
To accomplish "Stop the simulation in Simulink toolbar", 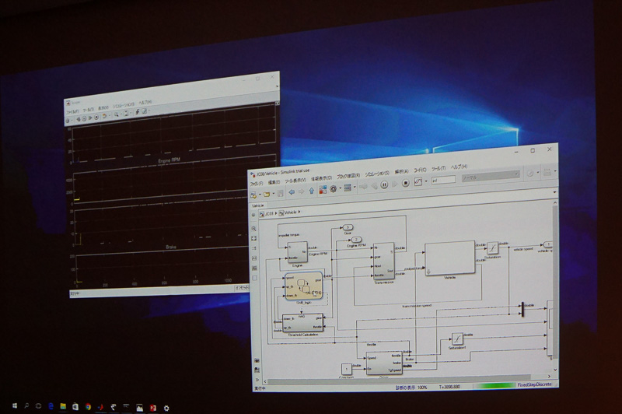I will pos(405,183).
